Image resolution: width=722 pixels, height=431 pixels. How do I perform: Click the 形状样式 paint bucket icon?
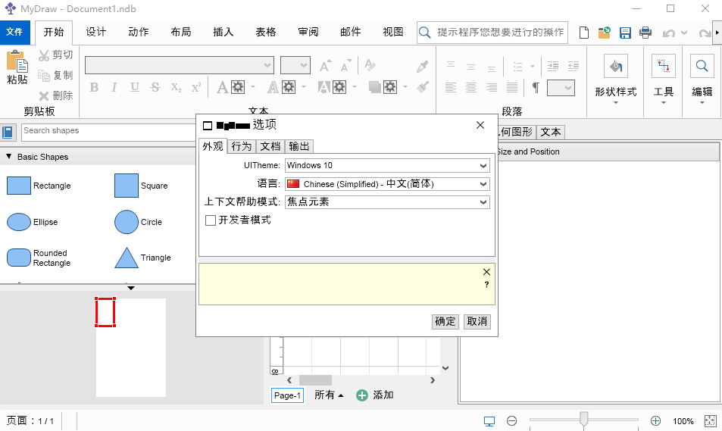point(615,67)
